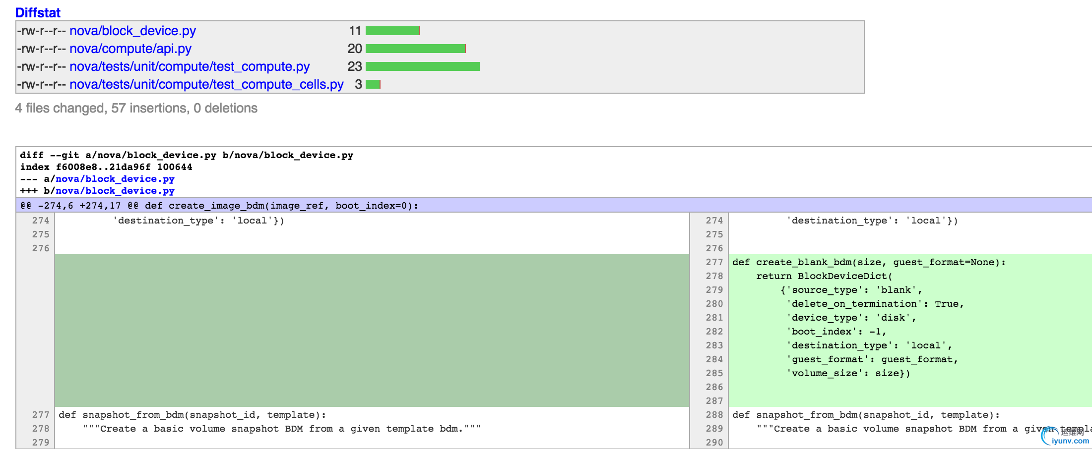Open the nova/compute/api.py file link

pos(130,49)
